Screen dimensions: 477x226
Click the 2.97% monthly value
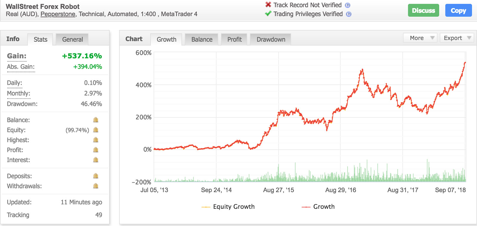point(93,93)
